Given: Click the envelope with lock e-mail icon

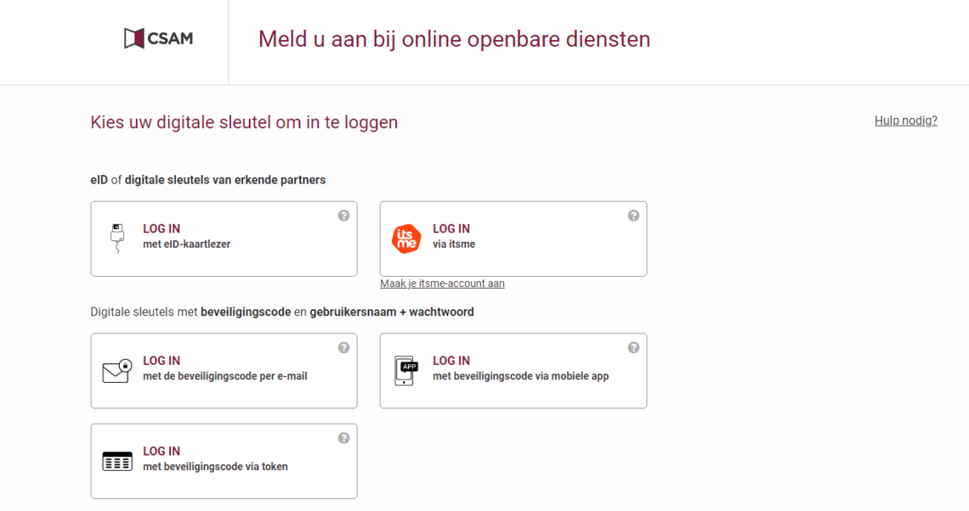Looking at the screenshot, I should click(x=117, y=371).
